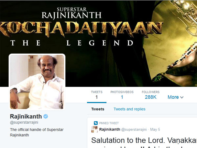Open the Rajinikanth profile photo
The height and width of the screenshot is (148, 197).
pyautogui.click(x=37, y=82)
